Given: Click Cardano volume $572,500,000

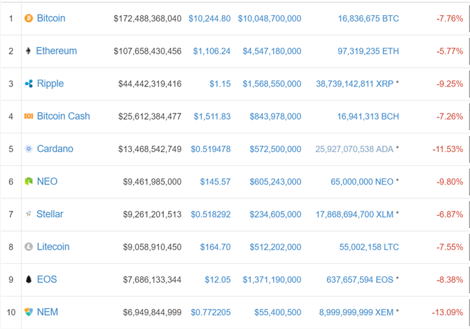Looking at the screenshot, I should pos(276,149).
